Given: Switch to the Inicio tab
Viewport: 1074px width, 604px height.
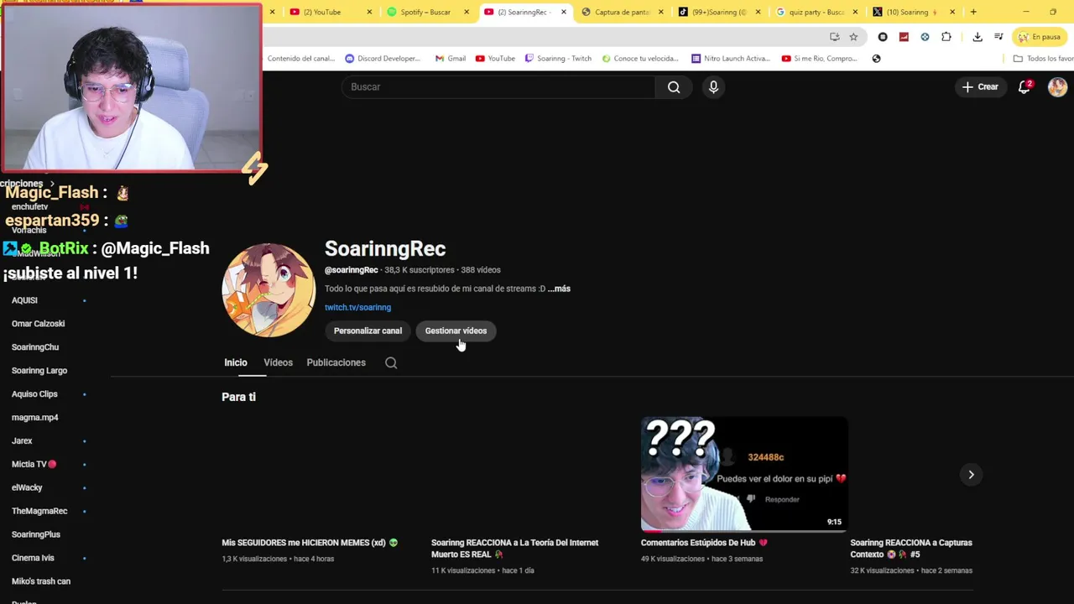Looking at the screenshot, I should (236, 362).
